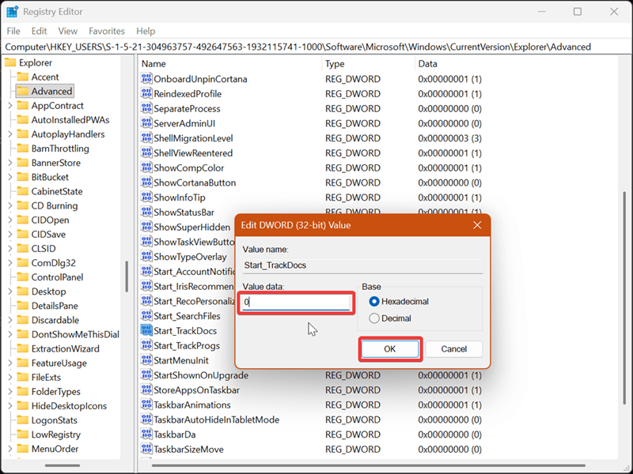Viewport: 633px width, 474px height.
Task: Click the DetailsPane folder icon
Action: coord(23,306)
